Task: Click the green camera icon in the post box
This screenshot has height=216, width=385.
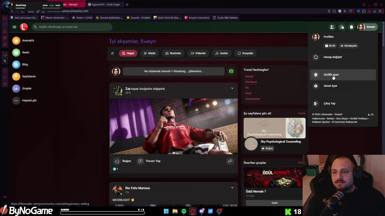Action: (231, 71)
